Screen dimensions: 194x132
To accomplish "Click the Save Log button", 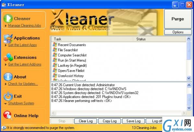I will point(133,121).
